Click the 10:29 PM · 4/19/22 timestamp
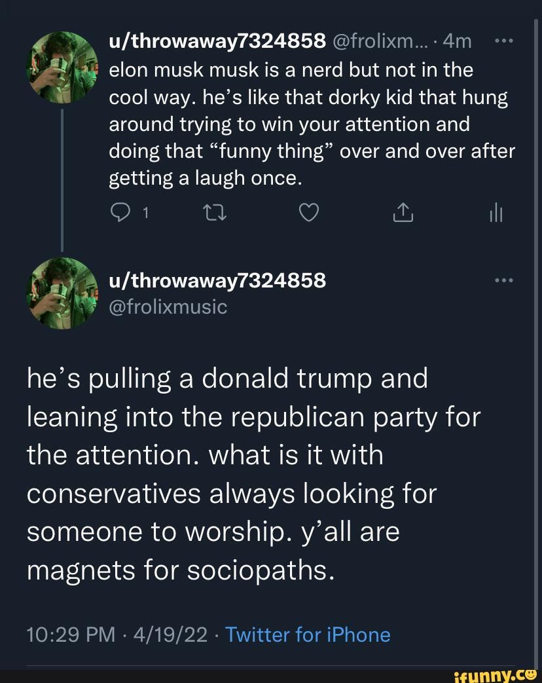 [x=117, y=635]
